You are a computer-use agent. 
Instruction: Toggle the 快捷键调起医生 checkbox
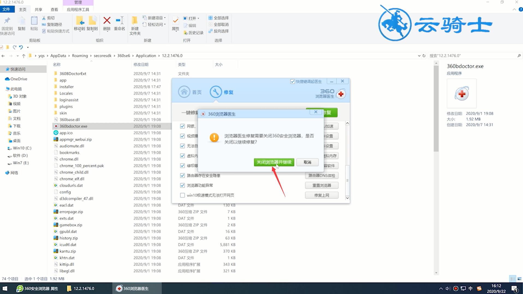coord(292,82)
